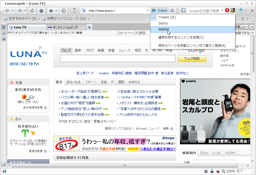The width and height of the screenshot is (256, 175).
Task: Open a new tab with plus button
Action: coord(89,27)
